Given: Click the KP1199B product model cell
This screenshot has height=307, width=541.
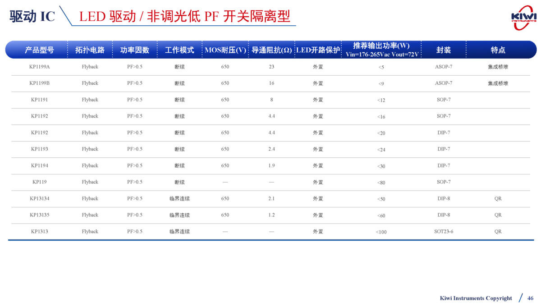Looking at the screenshot, I should pos(39,83).
